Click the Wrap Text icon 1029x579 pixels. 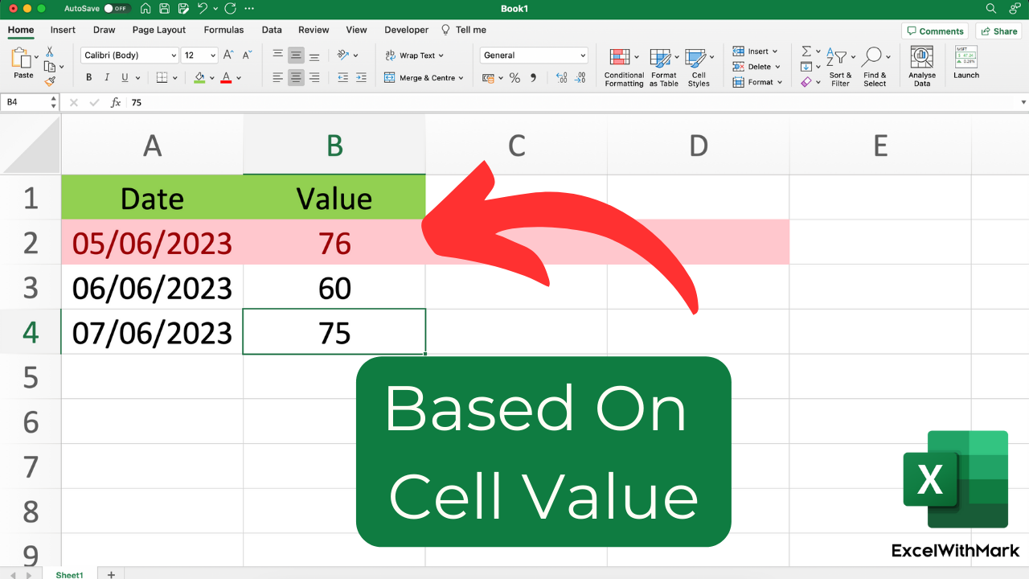[x=392, y=55]
